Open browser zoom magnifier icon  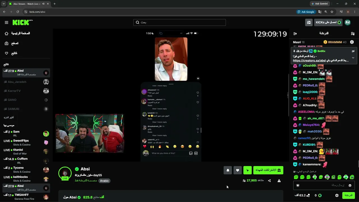(326, 12)
